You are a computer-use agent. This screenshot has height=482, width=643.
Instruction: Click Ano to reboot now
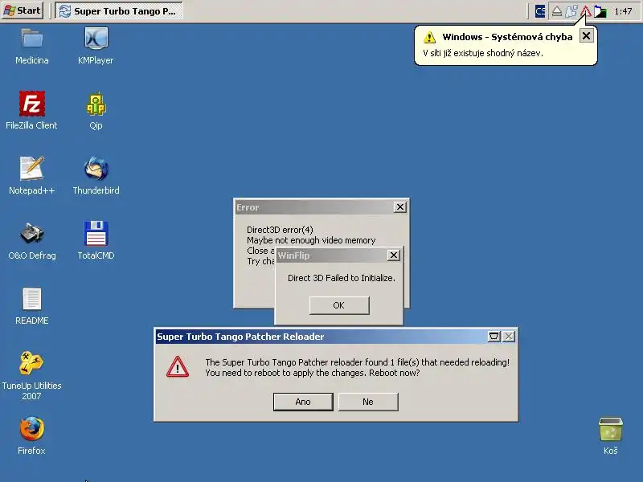click(x=303, y=402)
